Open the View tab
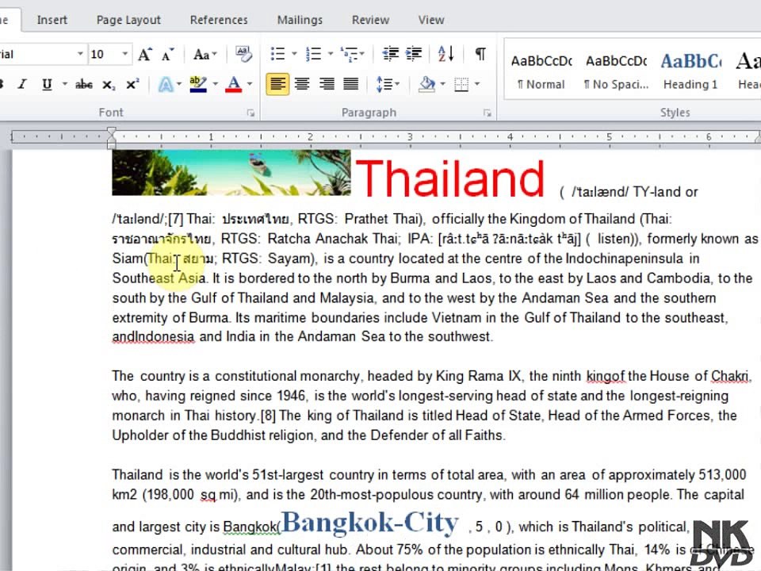The width and height of the screenshot is (761, 571). [x=431, y=20]
